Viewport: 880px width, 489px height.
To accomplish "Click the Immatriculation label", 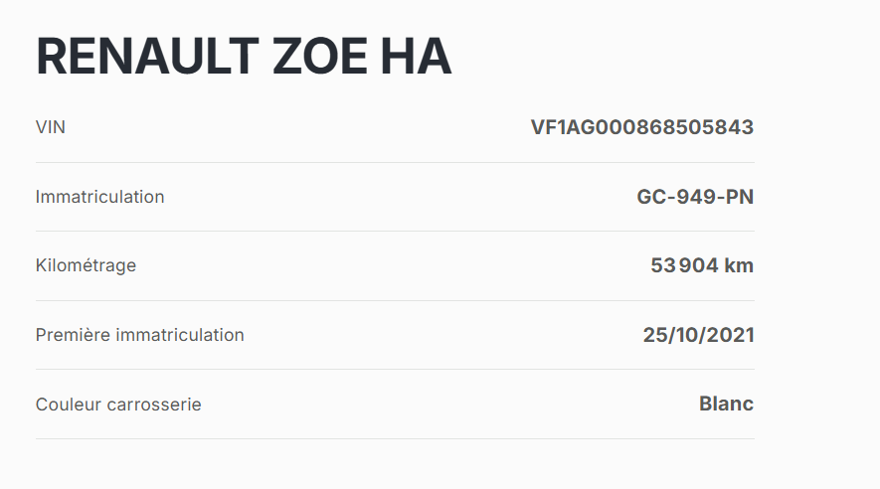I will (x=99, y=197).
